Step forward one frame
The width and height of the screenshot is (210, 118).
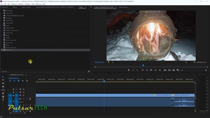coord(156,70)
